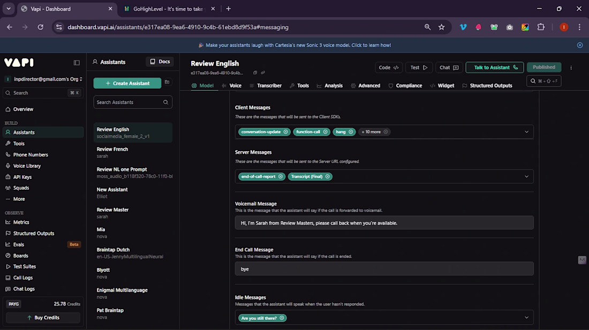The image size is (589, 330).
Task: Open the Code view button
Action: click(389, 67)
